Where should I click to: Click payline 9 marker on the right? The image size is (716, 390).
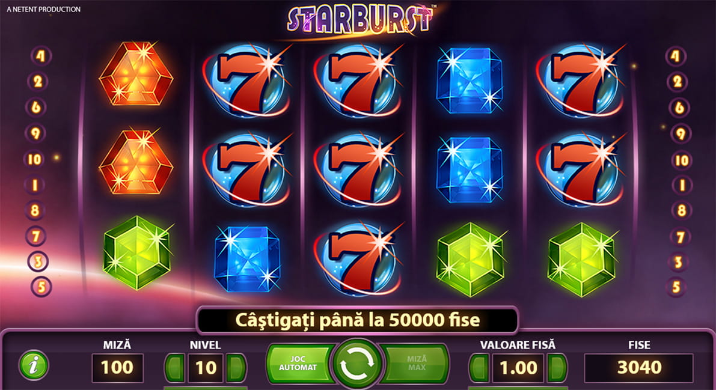[681, 134]
